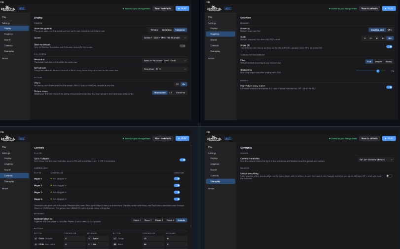Enable the Unlock everything switch
This screenshot has height=249, width=400.
[x=389, y=176]
